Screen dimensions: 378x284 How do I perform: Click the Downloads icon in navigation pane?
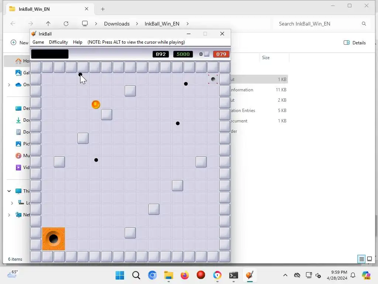(18, 120)
